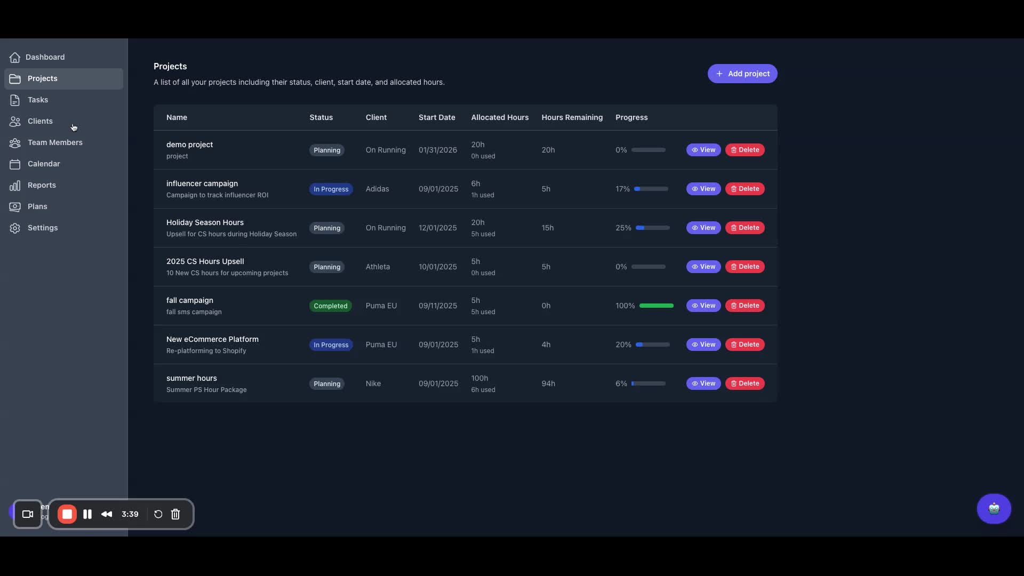
Task: Delete the influencer campaign project
Action: click(745, 189)
